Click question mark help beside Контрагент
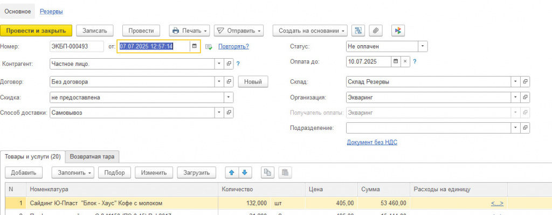The height and width of the screenshot is (215, 552). tap(238, 64)
